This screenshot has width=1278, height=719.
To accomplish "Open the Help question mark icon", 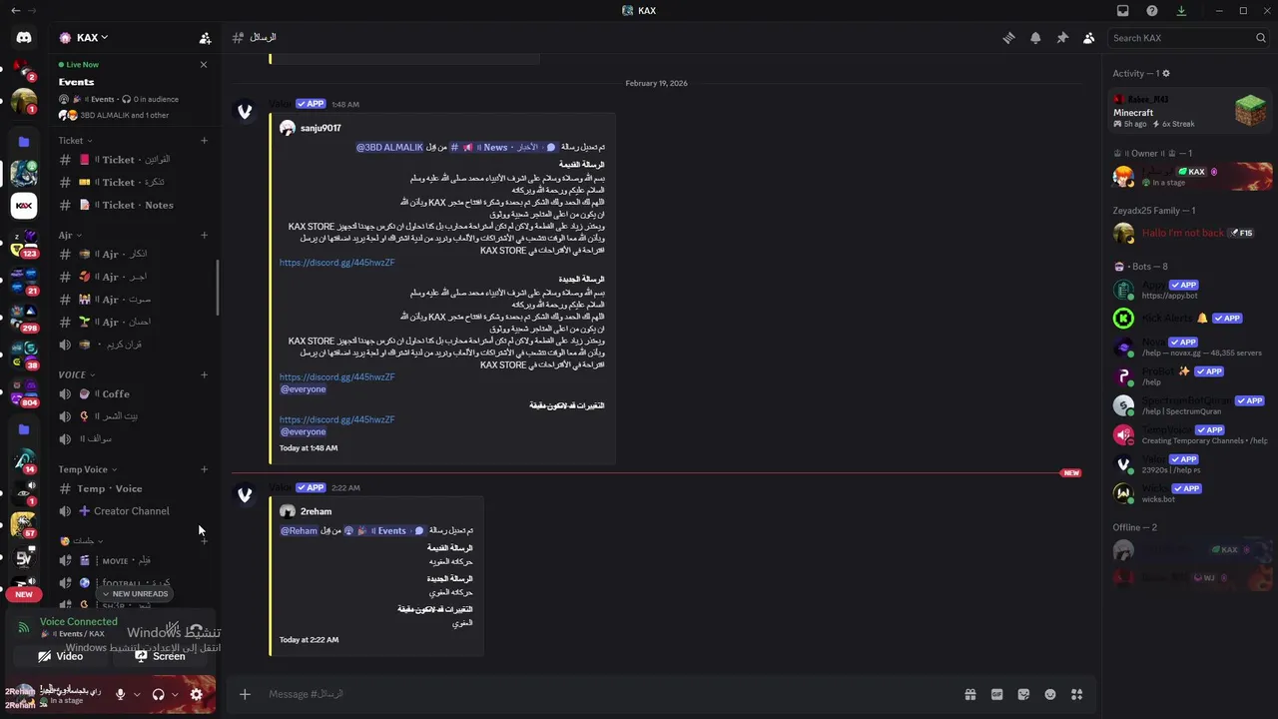I will click(x=1152, y=11).
